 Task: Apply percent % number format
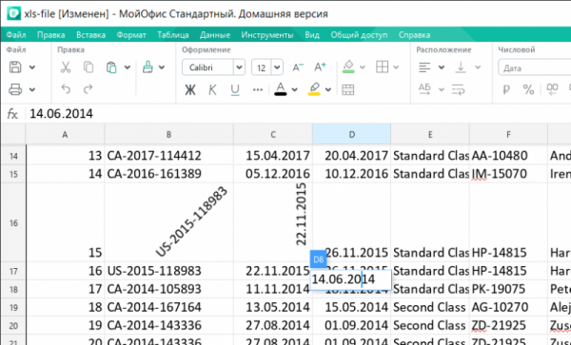pyautogui.click(x=528, y=89)
